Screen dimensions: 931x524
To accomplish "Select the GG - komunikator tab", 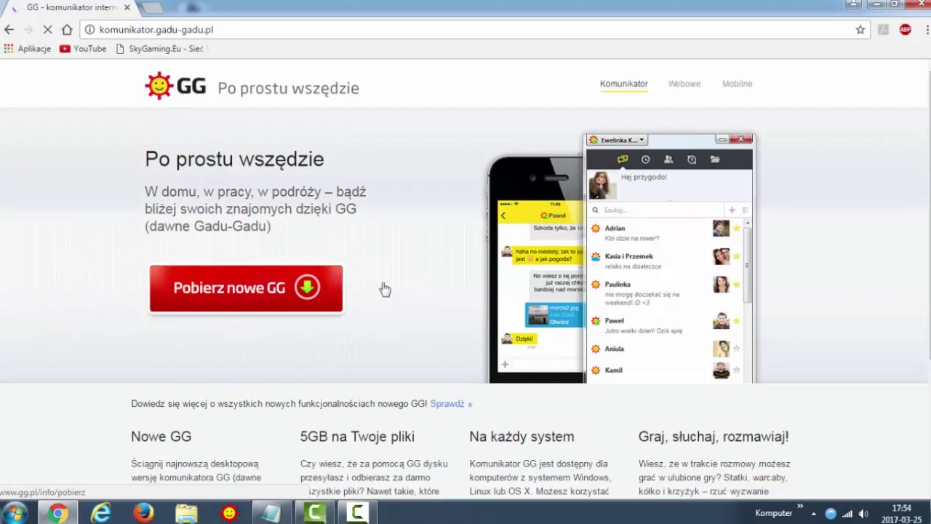I will click(70, 7).
